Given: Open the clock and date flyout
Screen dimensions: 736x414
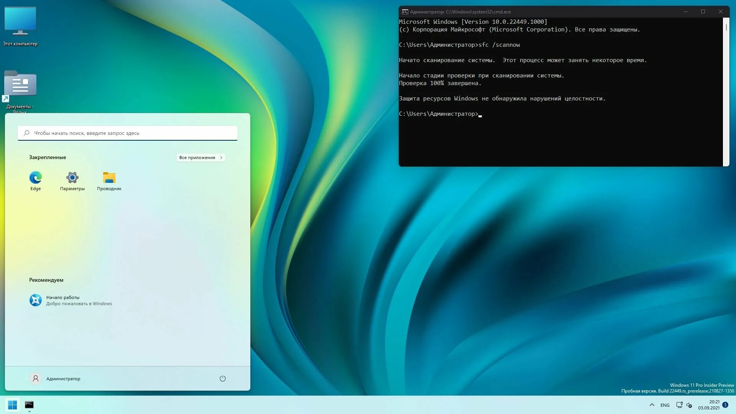Looking at the screenshot, I should click(x=708, y=405).
